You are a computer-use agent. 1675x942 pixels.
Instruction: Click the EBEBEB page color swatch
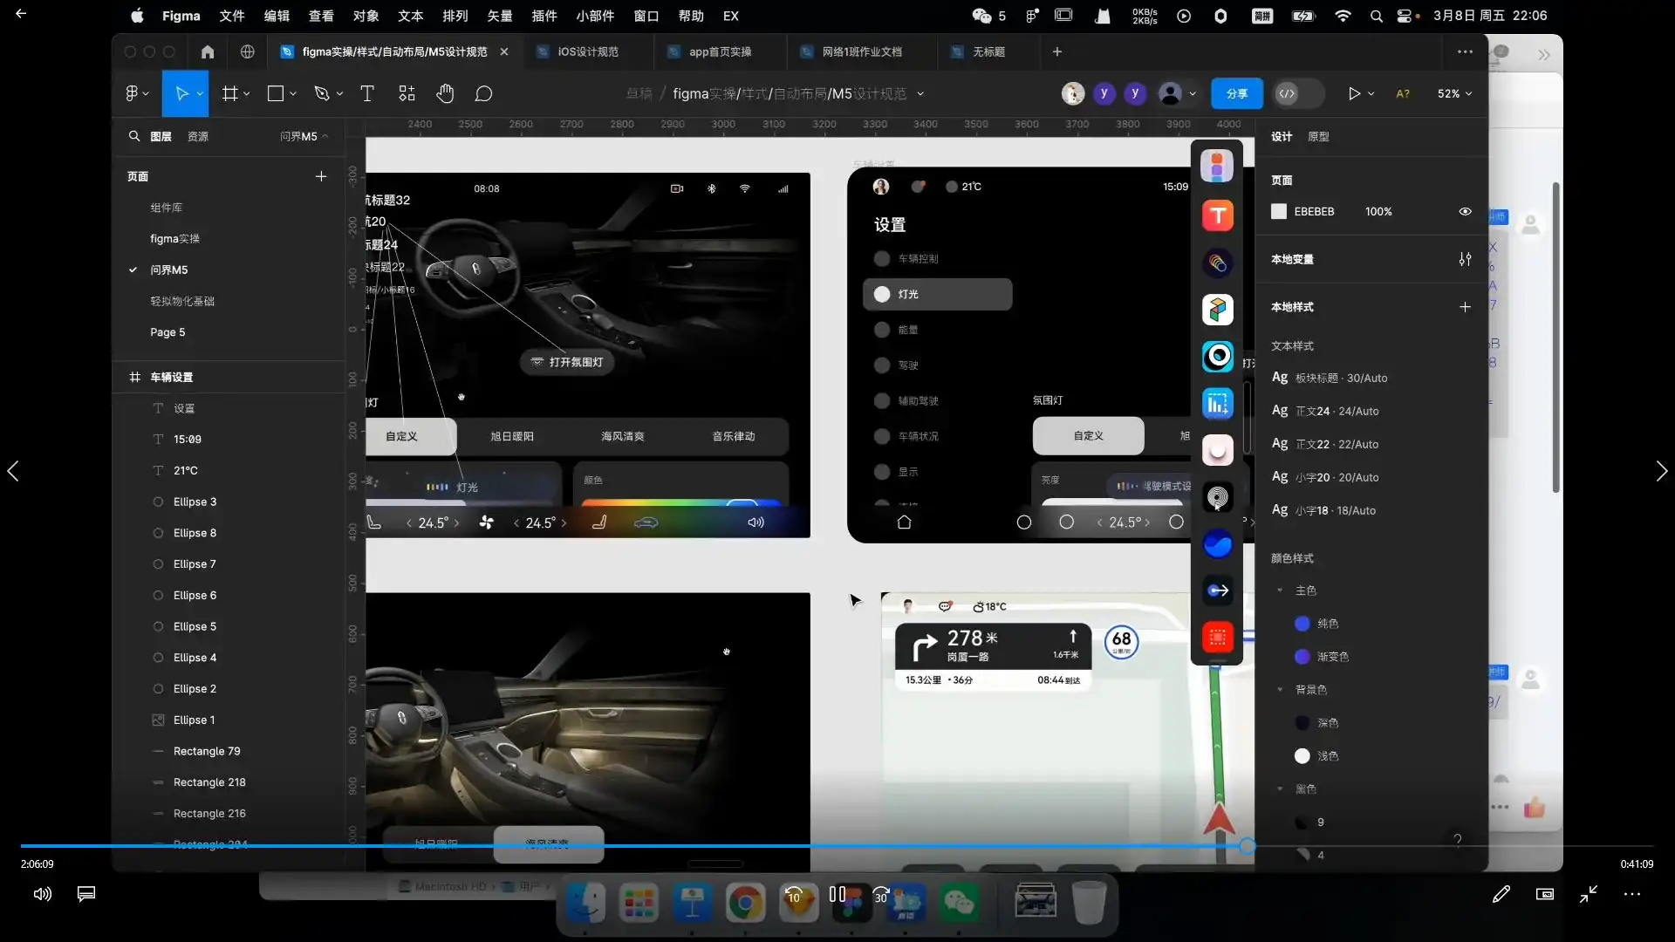coord(1279,211)
